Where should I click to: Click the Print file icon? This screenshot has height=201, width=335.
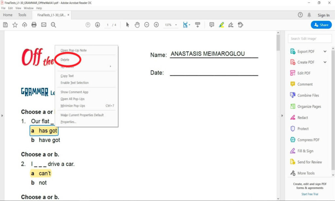tap(34, 25)
